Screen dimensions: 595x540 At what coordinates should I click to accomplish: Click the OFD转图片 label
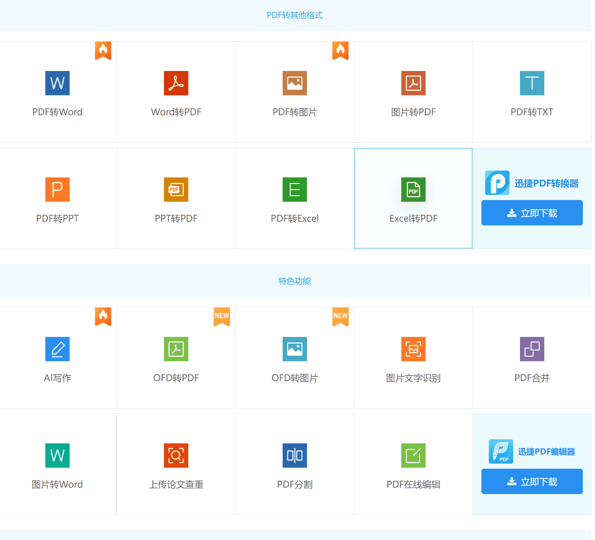295,378
